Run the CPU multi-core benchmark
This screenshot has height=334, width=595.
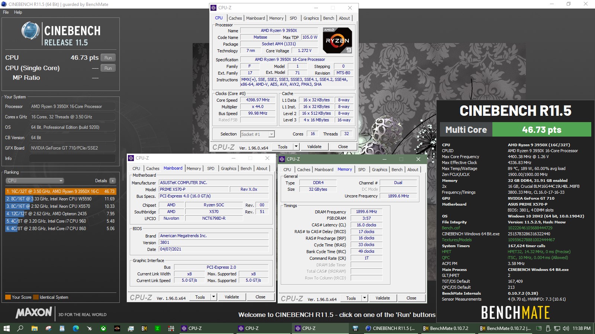(x=108, y=58)
